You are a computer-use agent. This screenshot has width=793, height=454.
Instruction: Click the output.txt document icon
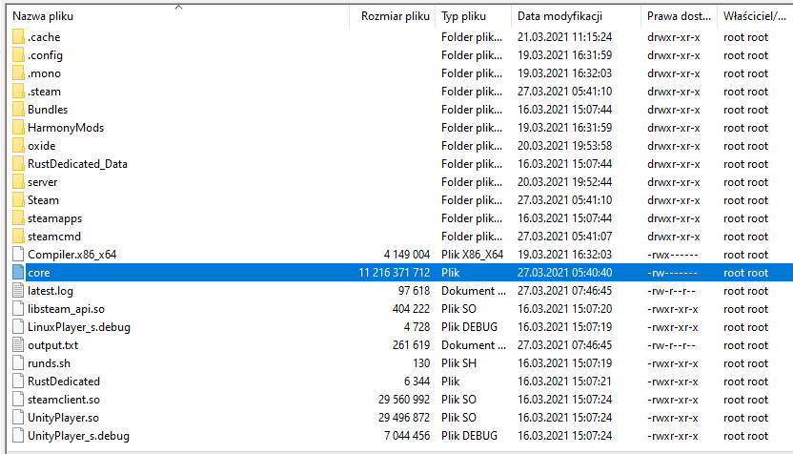tap(18, 345)
